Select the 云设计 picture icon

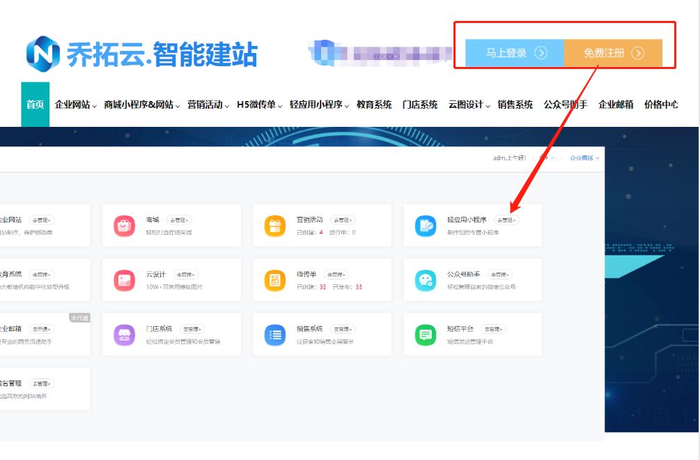pos(123,279)
